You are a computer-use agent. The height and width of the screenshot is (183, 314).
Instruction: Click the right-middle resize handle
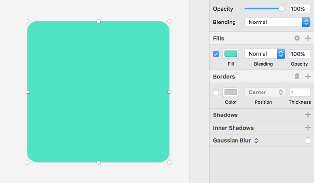coord(169,91)
